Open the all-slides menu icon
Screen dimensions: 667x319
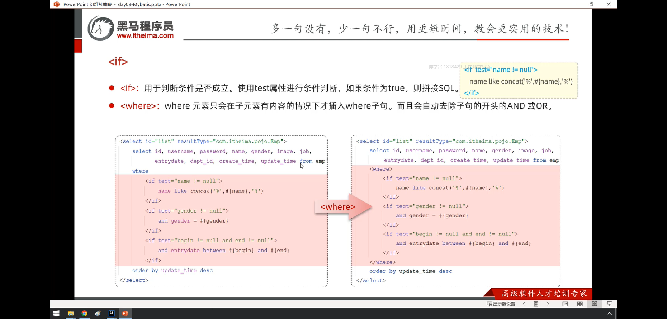tap(536, 304)
